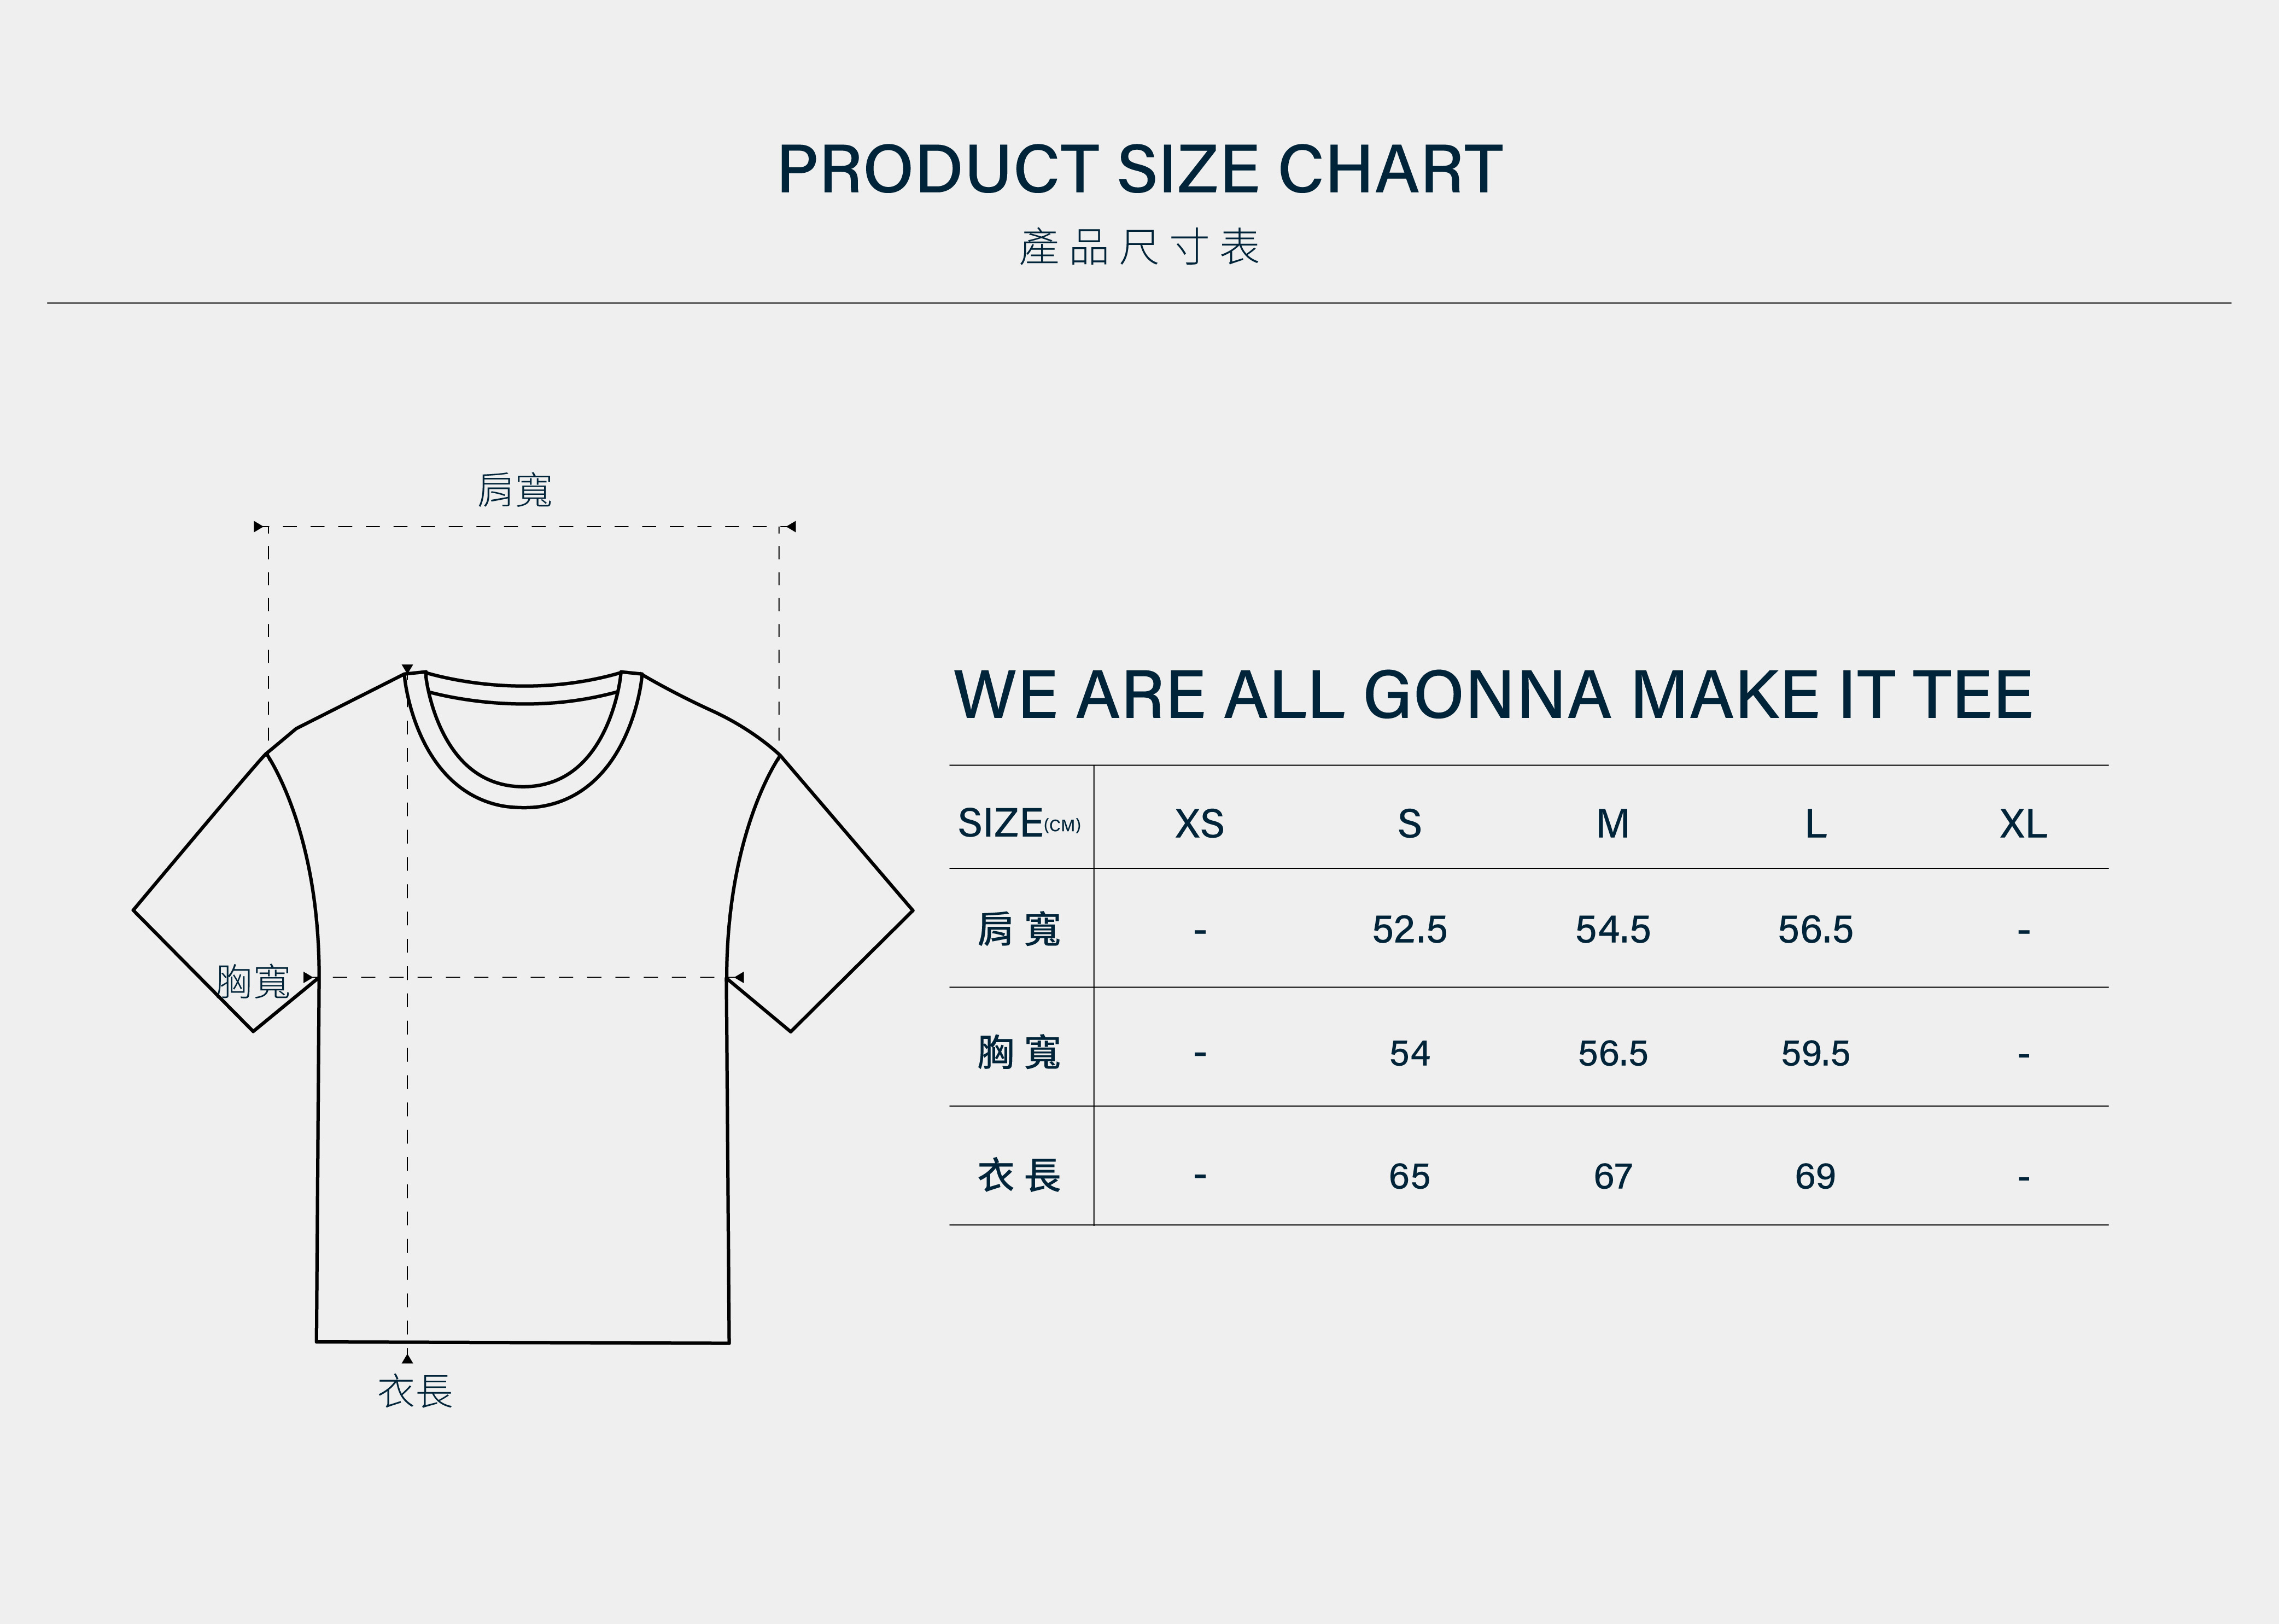
Task: Click the 肩寬 label above the T-shirt diagram
Action: tap(514, 490)
